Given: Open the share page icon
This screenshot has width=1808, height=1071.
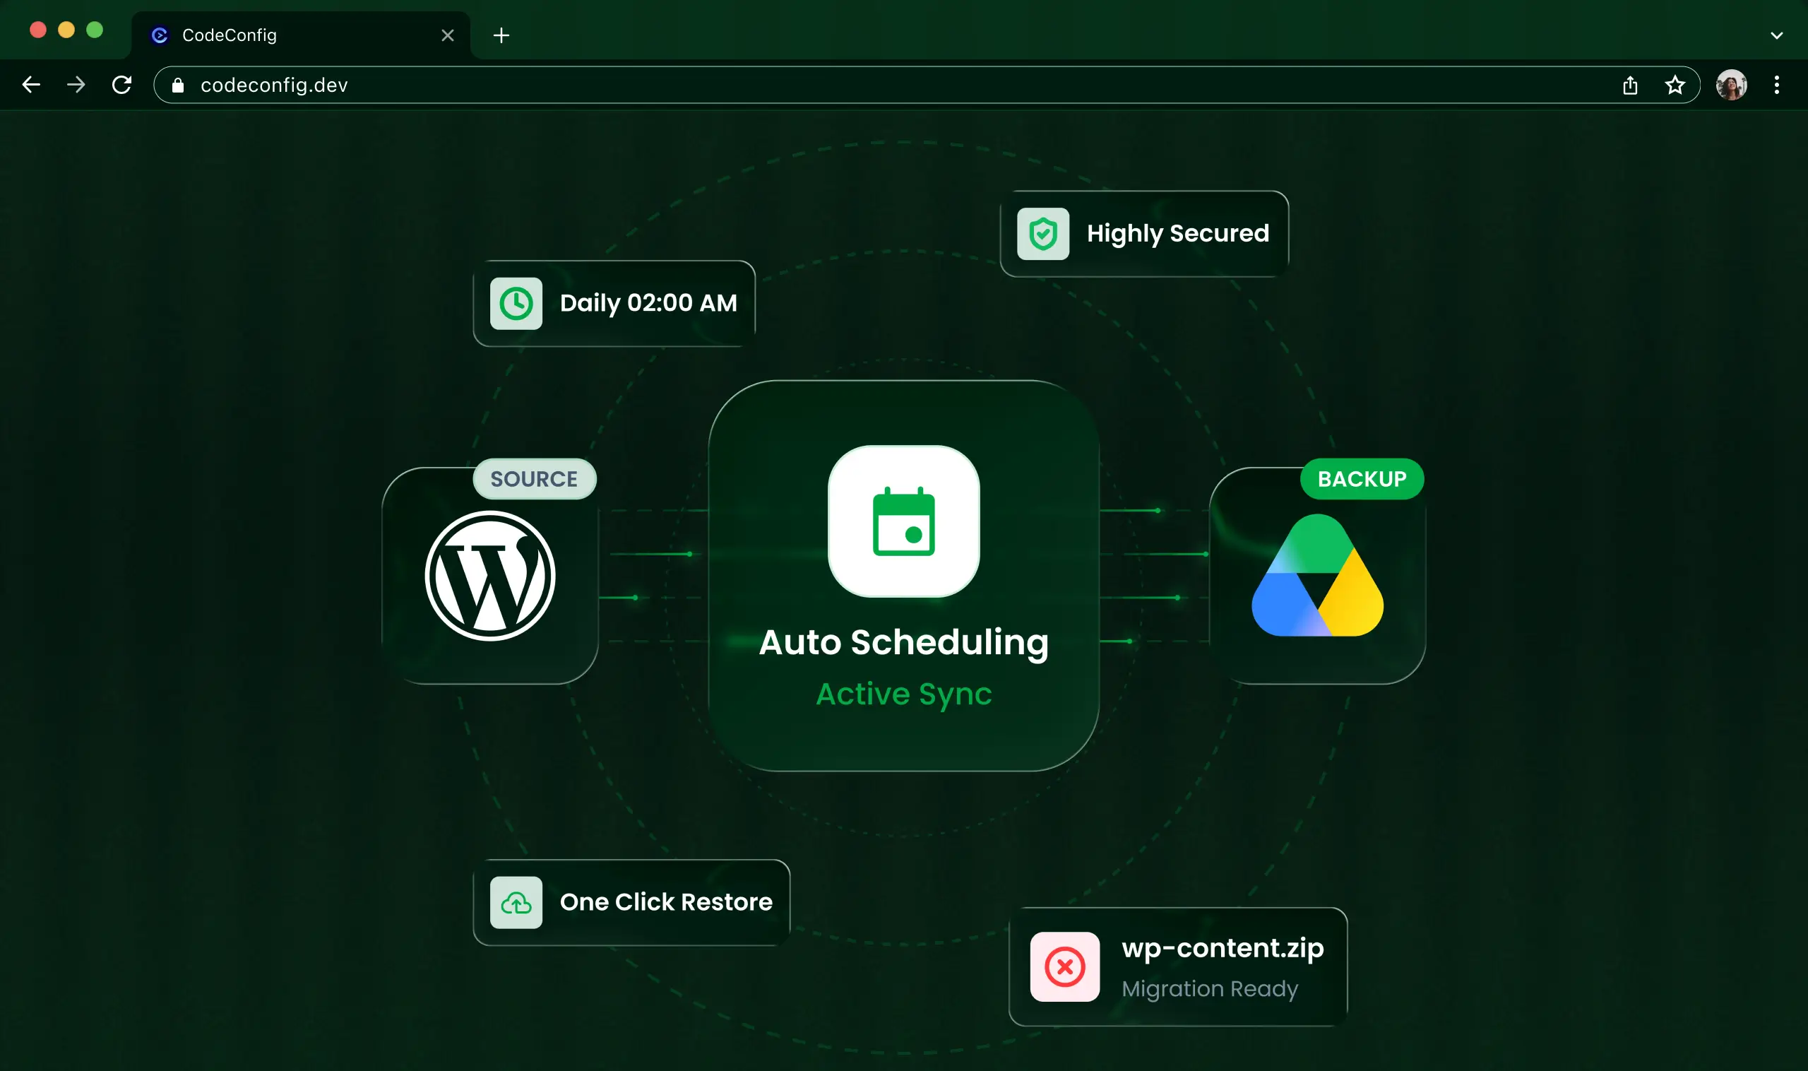Looking at the screenshot, I should pos(1630,85).
